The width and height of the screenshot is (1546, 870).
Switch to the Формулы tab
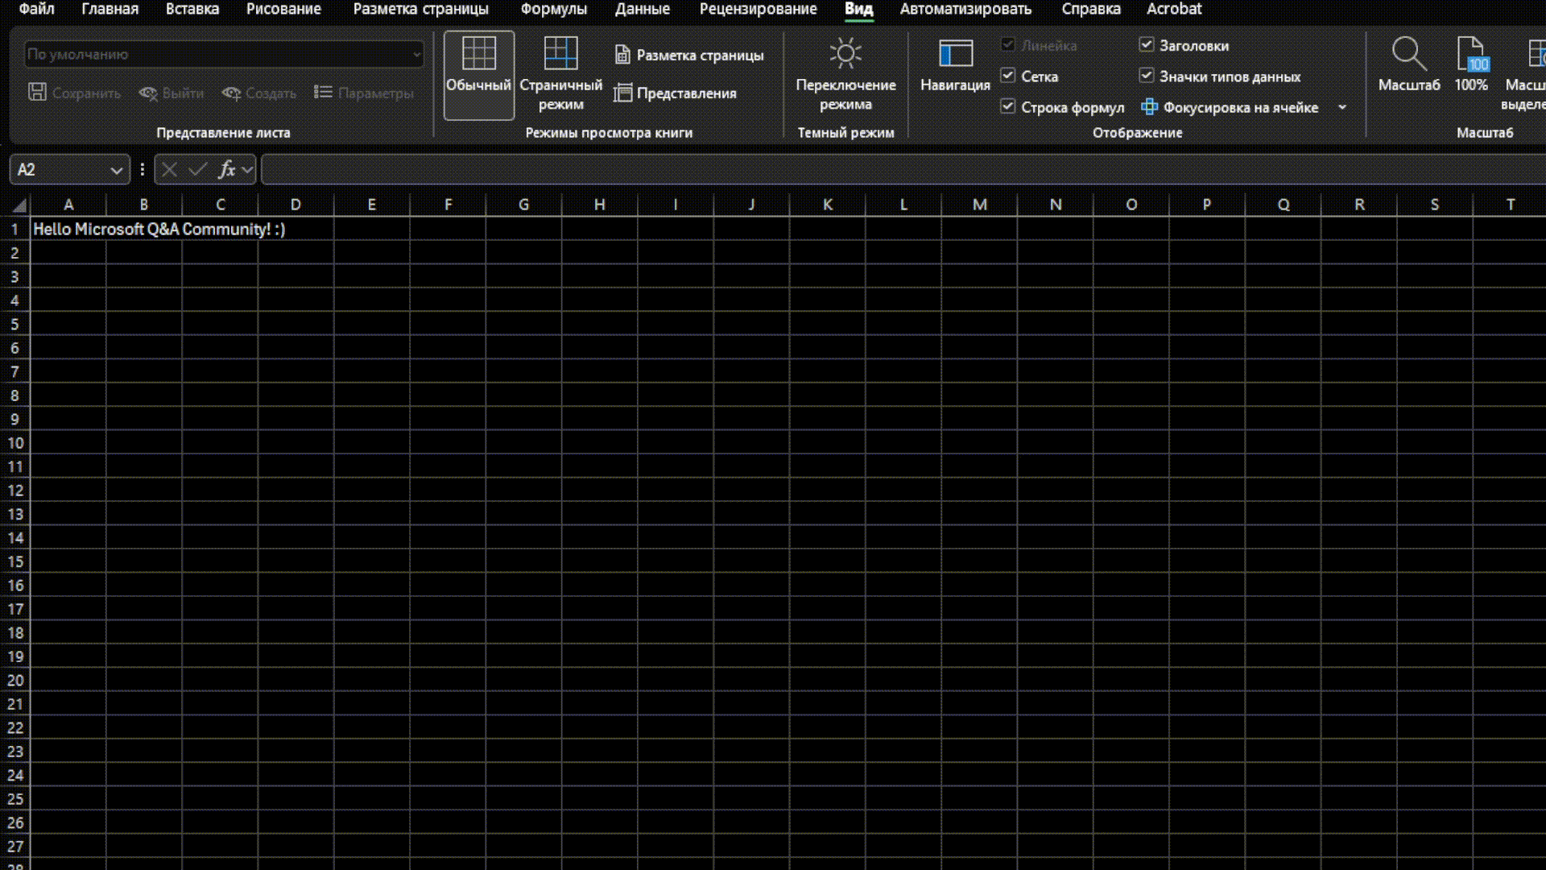pyautogui.click(x=554, y=9)
